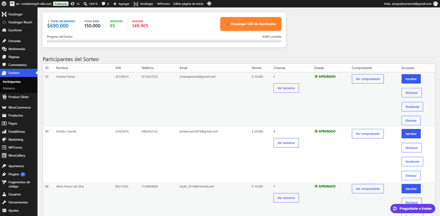Image resolution: width=440 pixels, height=216 pixels.
Task: Open the updates icon showing 15
Action: coord(73,4)
